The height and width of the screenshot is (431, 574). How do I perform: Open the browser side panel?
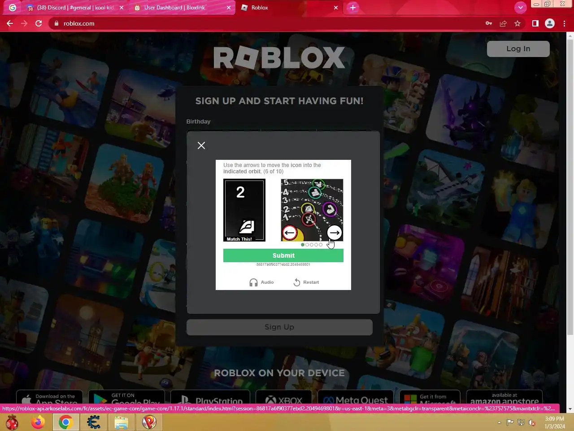[535, 23]
